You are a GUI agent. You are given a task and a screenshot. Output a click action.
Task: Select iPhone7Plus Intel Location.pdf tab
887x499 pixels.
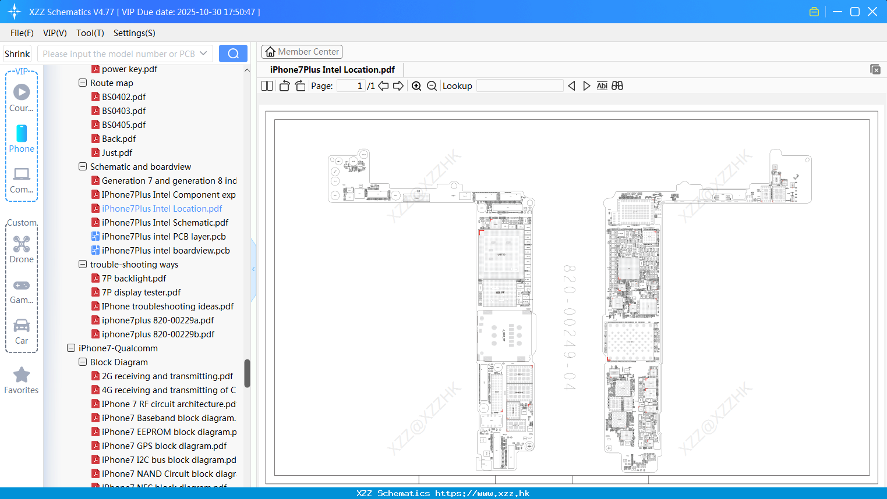pyautogui.click(x=333, y=70)
